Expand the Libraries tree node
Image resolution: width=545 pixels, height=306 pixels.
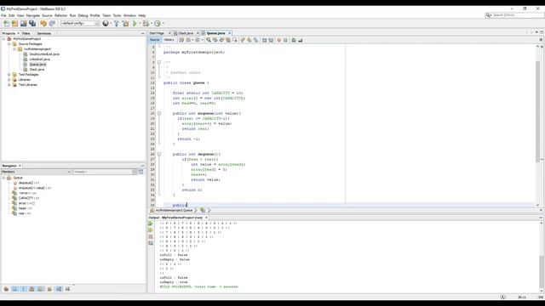9,80
